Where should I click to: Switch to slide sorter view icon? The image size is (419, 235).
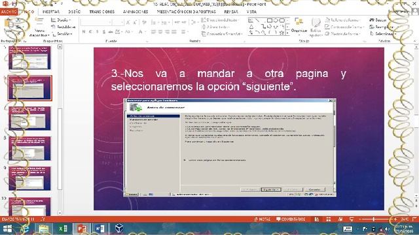(329, 219)
